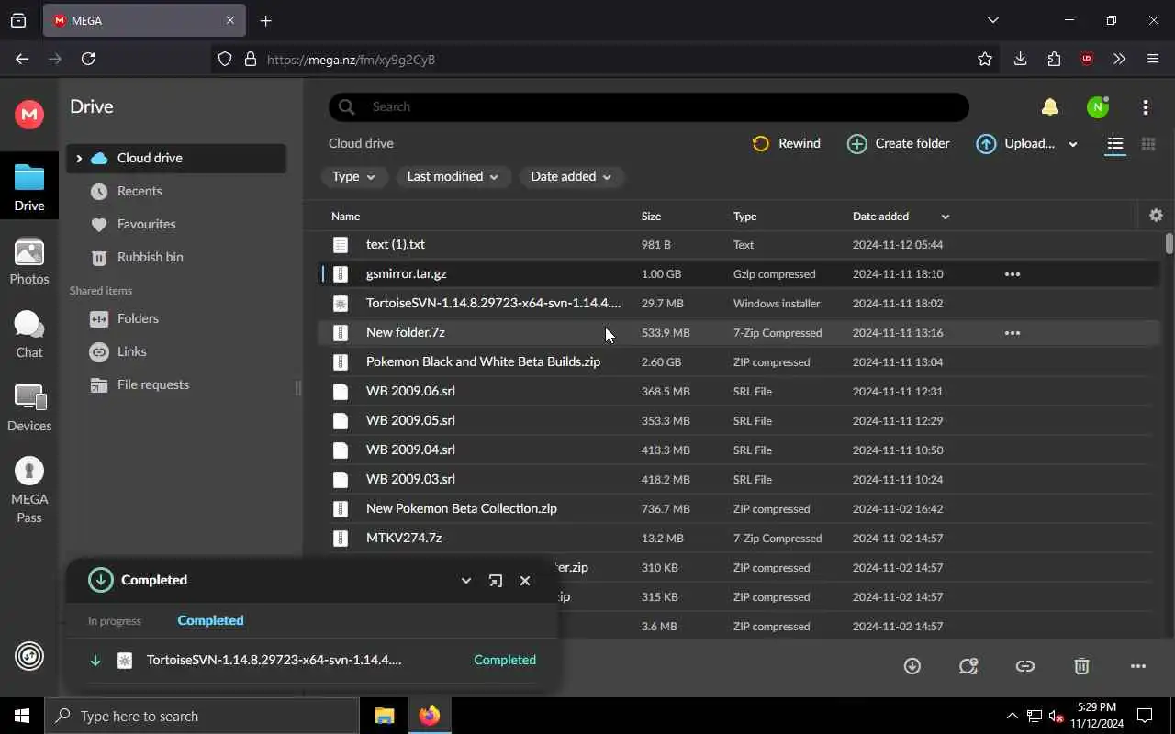Click the download icon in bottom toolbar

point(912,666)
